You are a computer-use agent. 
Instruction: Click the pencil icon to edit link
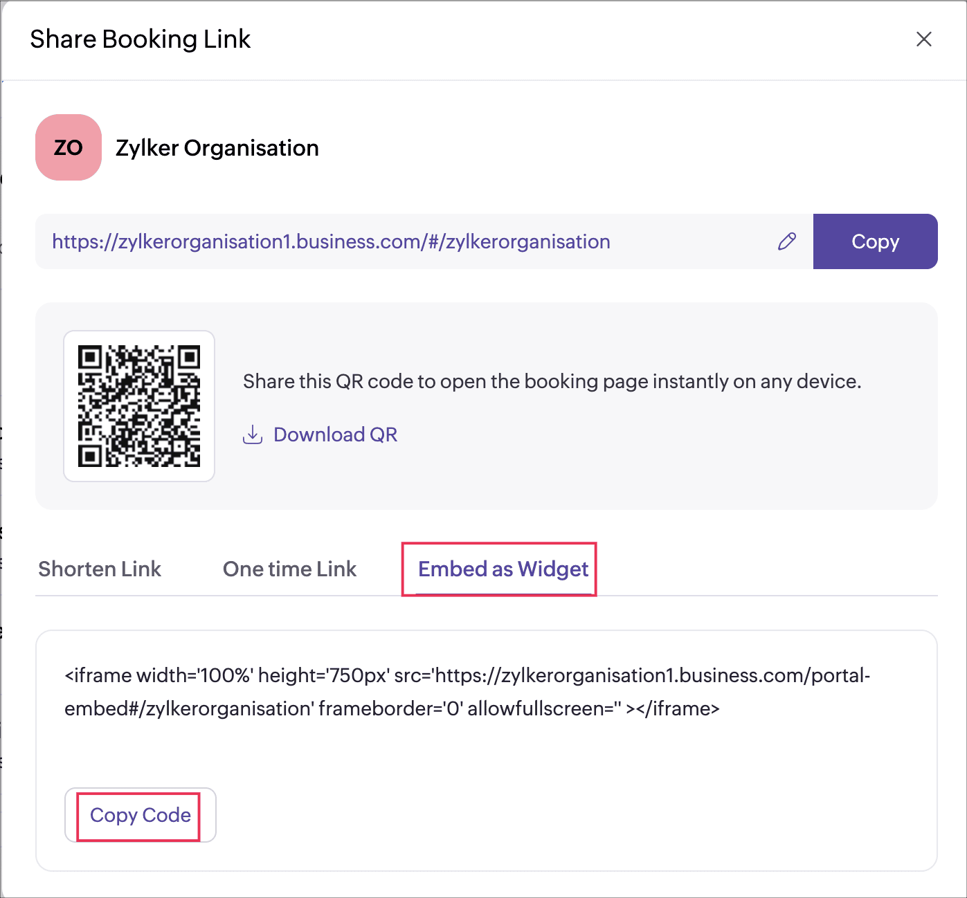(787, 241)
